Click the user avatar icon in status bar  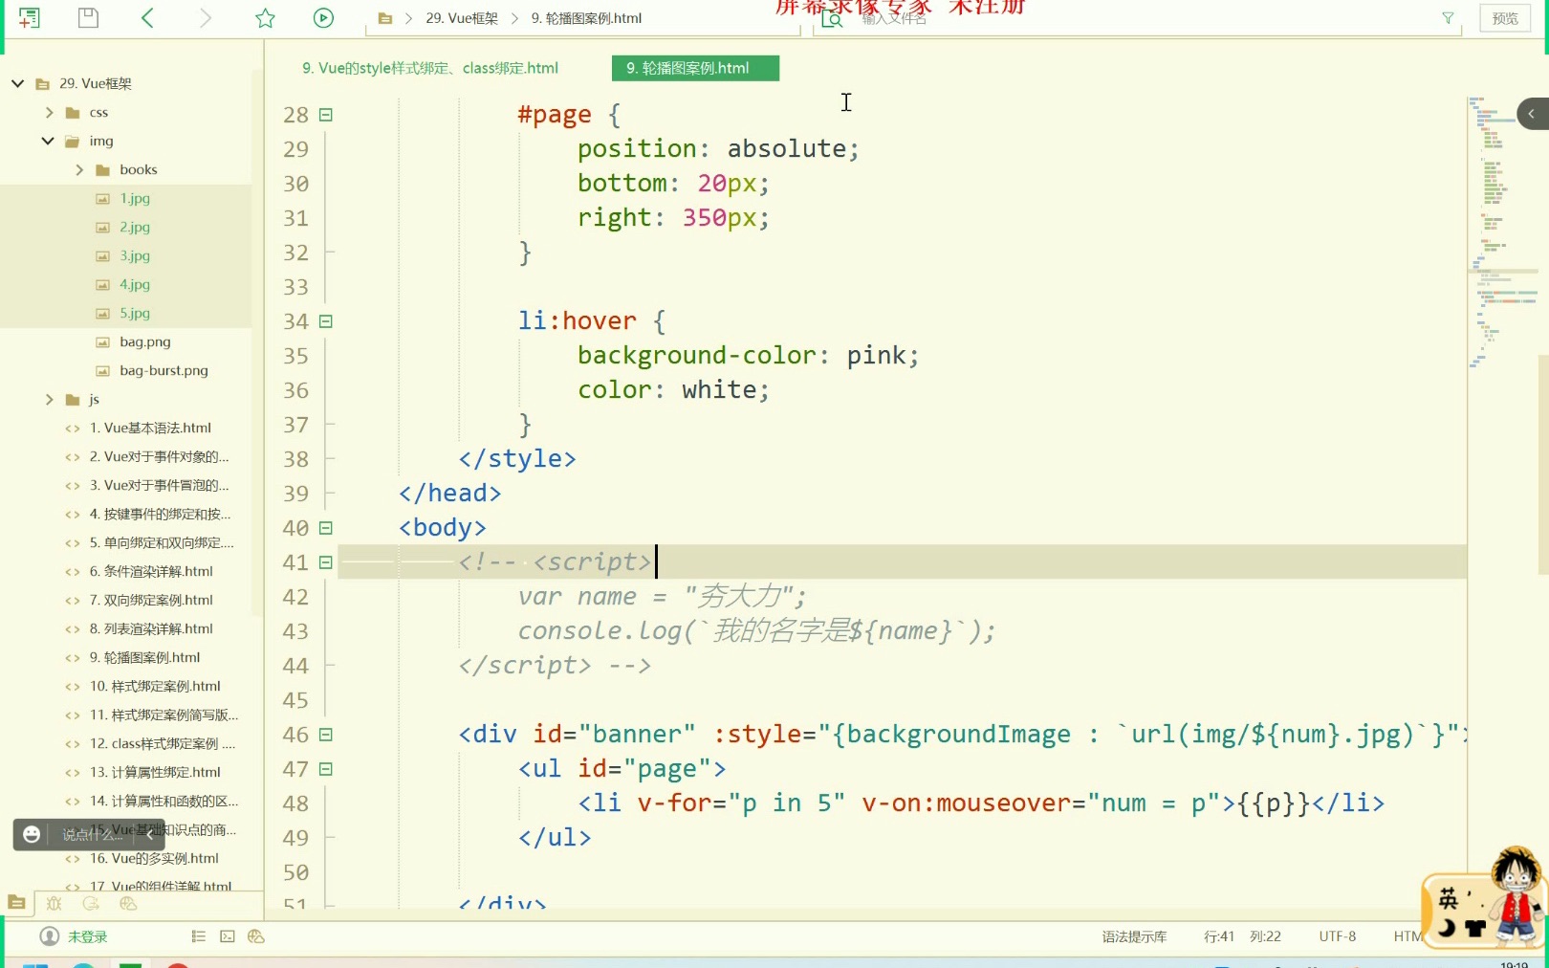(x=49, y=936)
